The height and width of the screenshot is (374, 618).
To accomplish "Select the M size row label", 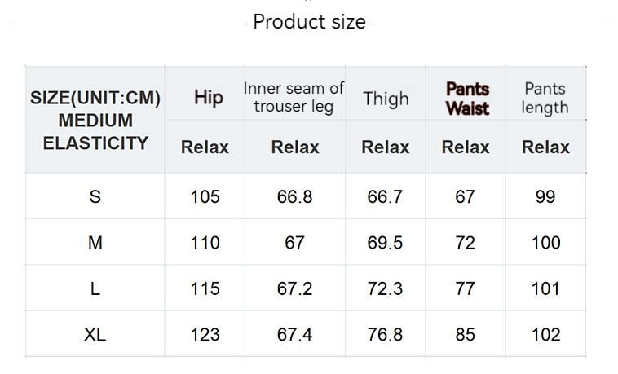I will [x=95, y=242].
